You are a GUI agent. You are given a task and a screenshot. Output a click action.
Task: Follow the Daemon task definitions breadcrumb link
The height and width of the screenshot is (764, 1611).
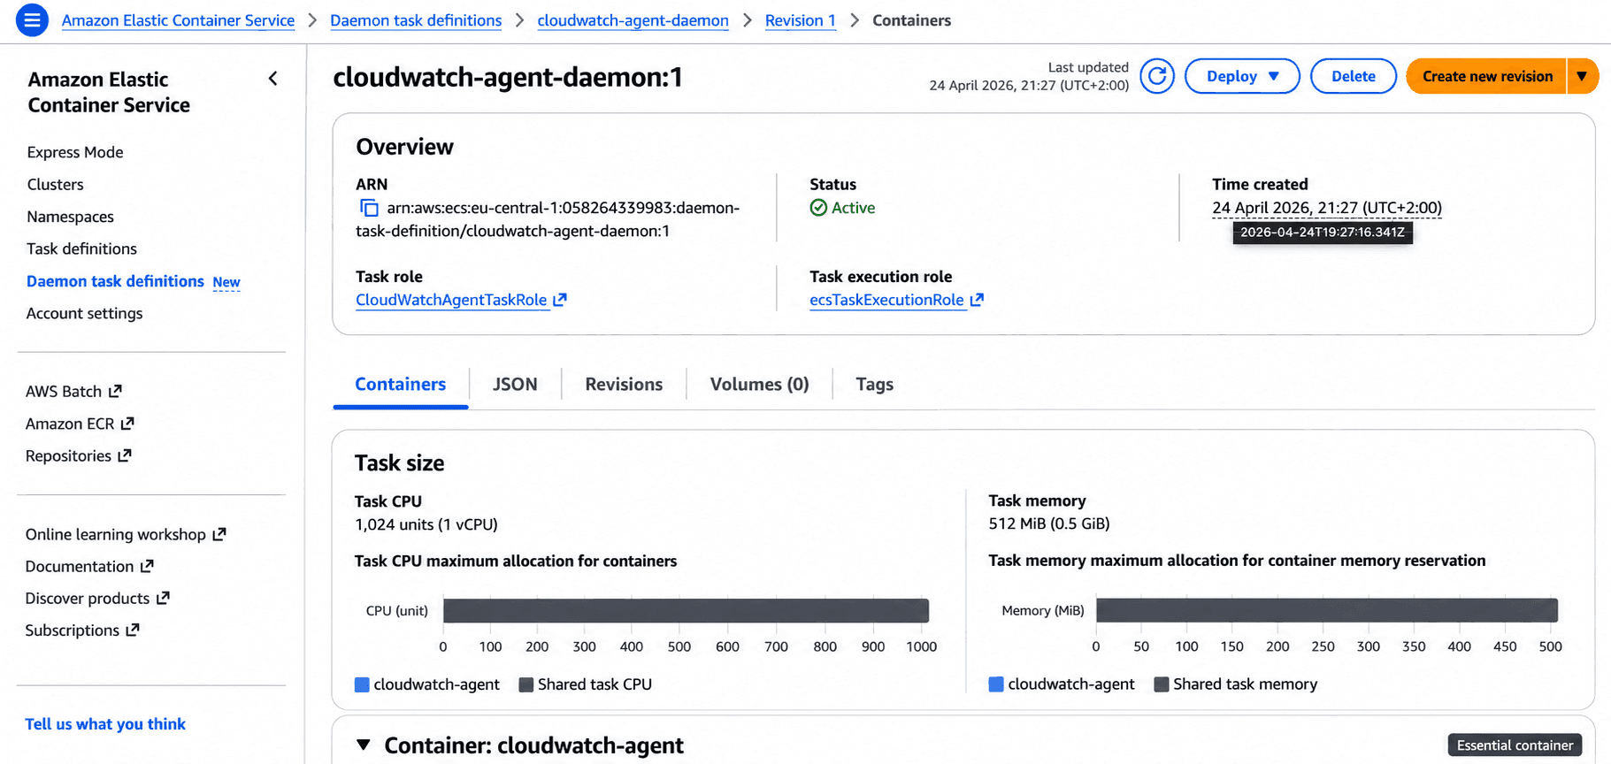[416, 20]
